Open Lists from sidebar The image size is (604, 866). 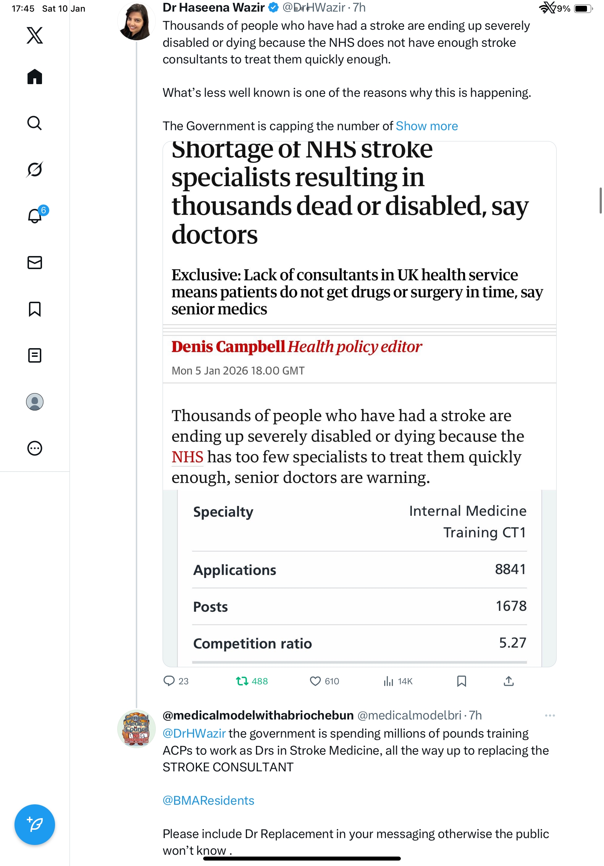[35, 355]
